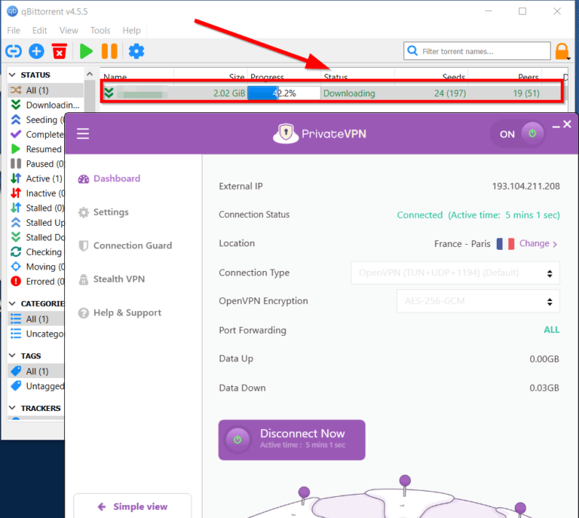Click the search magnifier icon in filter box

pos(412,51)
